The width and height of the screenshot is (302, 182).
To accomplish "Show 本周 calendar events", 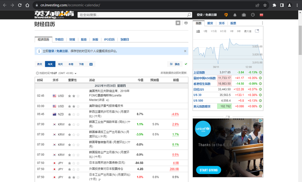I will pyautogui.click(x=71, y=64).
